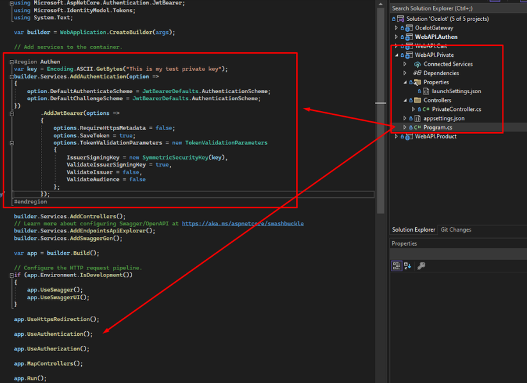Select the PrivateController.cs C# file icon

[x=426, y=109]
